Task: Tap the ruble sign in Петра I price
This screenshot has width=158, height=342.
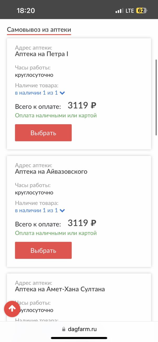Action: [x=93, y=106]
